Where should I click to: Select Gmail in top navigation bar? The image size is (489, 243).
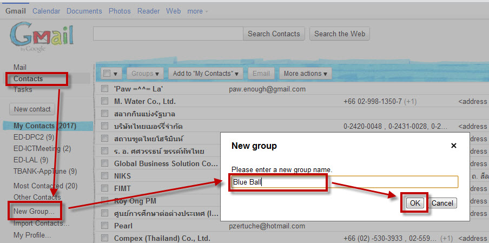[16, 11]
